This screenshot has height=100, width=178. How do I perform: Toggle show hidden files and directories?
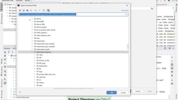point(48,10)
